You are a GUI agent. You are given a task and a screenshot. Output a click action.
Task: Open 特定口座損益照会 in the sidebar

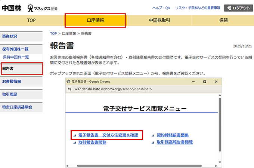[21, 107]
